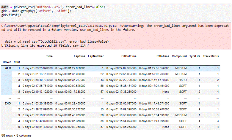Click the data.groupby code line
This screenshot has width=232, height=140.
[36, 11]
